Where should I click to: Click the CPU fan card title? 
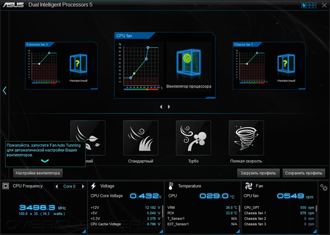point(124,36)
